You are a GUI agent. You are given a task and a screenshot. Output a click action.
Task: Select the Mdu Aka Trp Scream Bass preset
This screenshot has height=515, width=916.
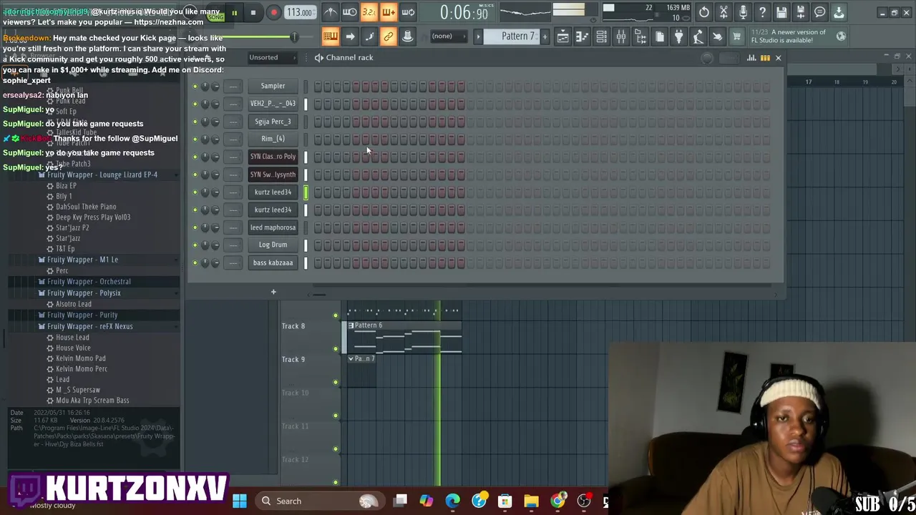click(92, 401)
